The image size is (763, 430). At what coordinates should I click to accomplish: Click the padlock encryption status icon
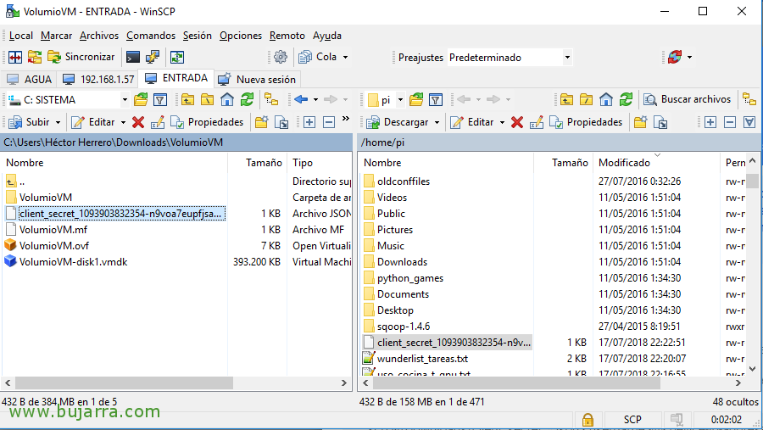pos(588,420)
